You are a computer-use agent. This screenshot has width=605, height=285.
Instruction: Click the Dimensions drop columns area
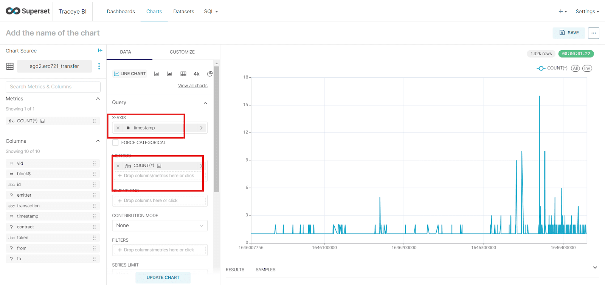click(x=160, y=201)
